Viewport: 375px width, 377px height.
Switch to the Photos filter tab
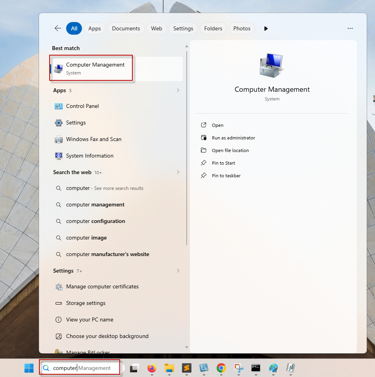(x=242, y=28)
